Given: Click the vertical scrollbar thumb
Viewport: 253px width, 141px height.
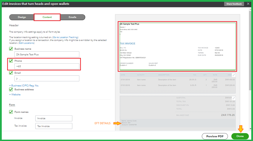Looking at the screenshot, I should [250, 50].
